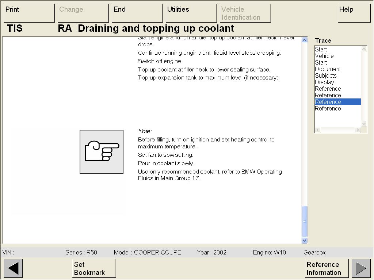Open Reference Information
The image size is (374, 280).
(327, 268)
